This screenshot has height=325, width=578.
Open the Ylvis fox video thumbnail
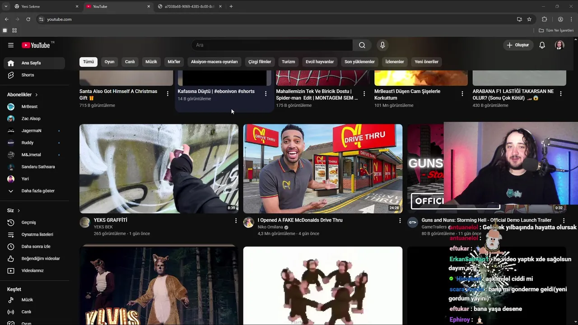tap(159, 286)
